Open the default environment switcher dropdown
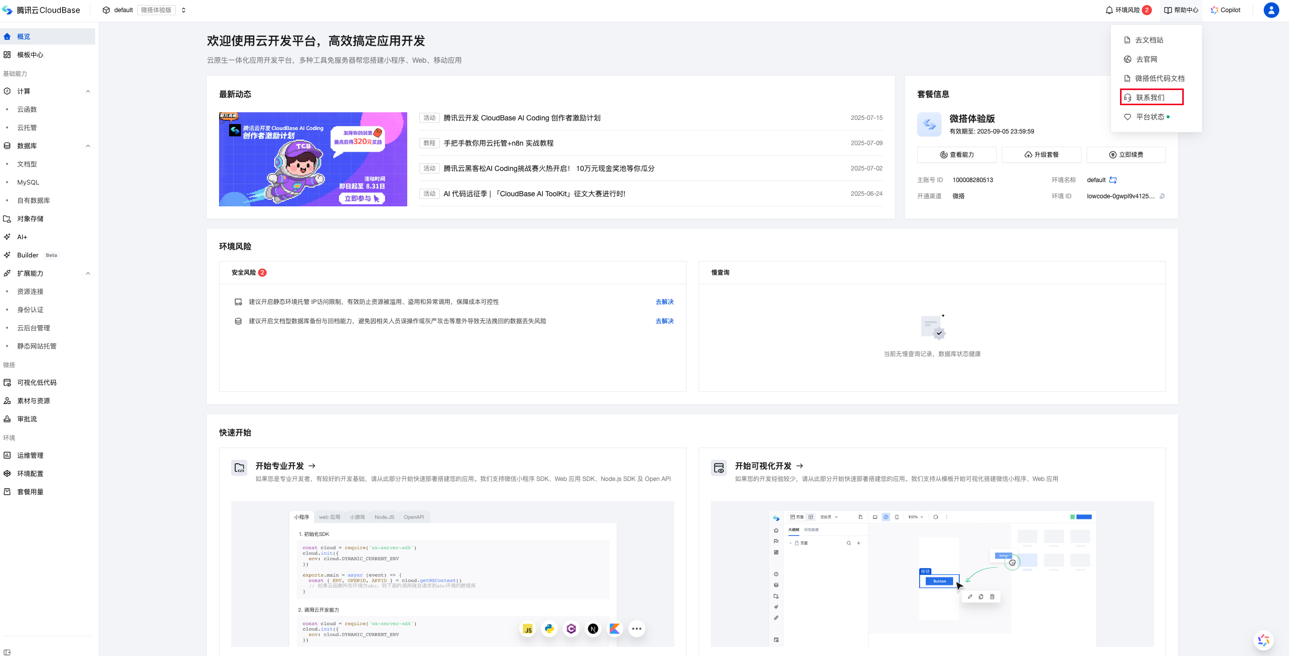This screenshot has height=656, width=1289. [x=184, y=10]
